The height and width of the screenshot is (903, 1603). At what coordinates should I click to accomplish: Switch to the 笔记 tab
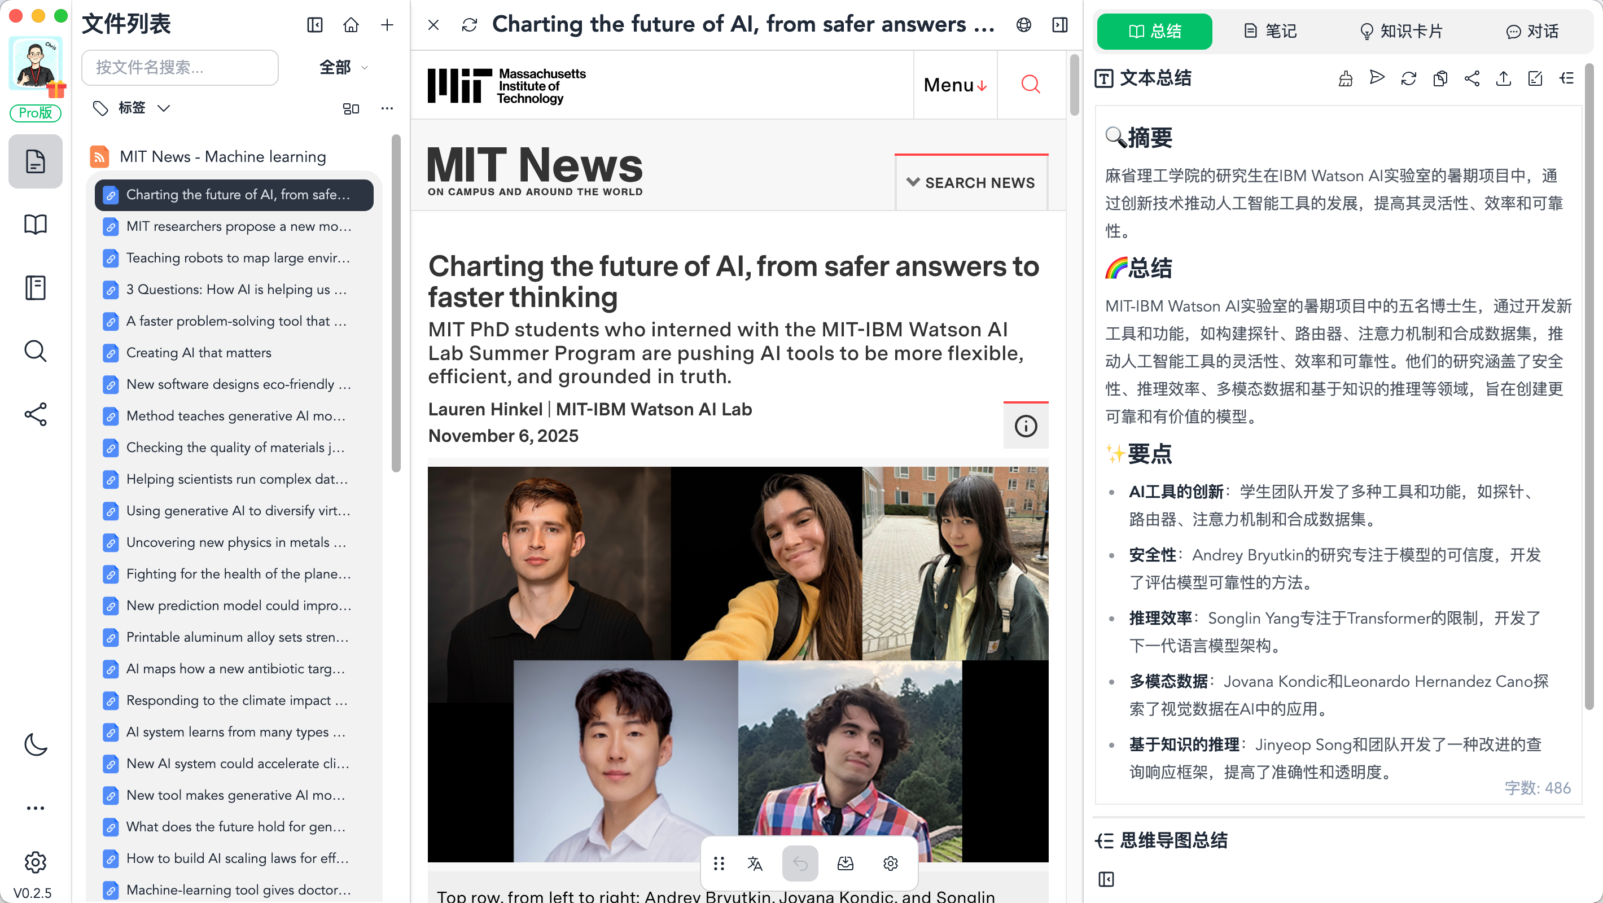click(x=1270, y=30)
